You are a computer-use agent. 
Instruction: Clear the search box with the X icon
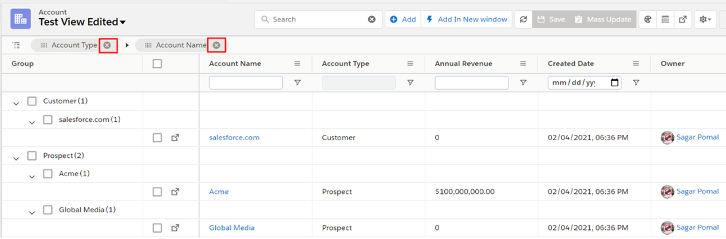point(372,19)
